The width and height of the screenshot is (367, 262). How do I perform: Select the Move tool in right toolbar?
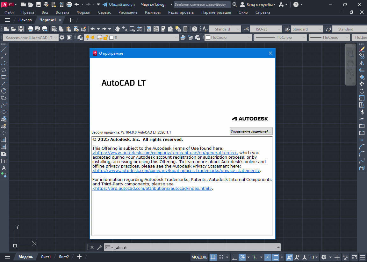(x=362, y=84)
